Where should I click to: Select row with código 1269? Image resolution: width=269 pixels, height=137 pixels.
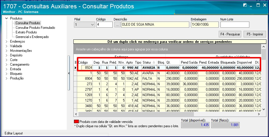pyautogui.click(x=167, y=95)
